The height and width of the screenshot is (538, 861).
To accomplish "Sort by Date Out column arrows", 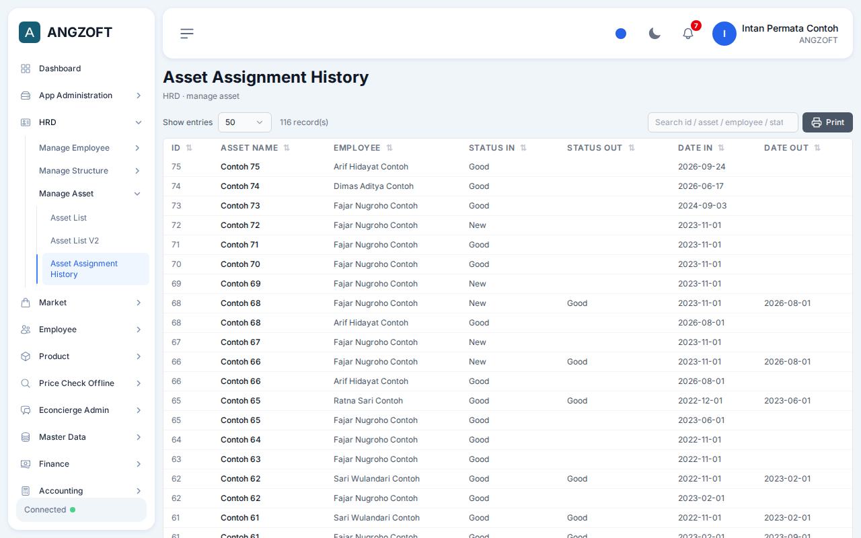I will click(817, 148).
